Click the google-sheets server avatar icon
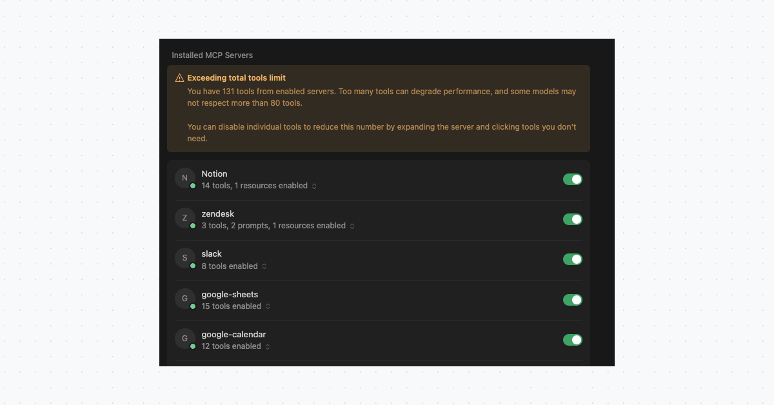 click(x=185, y=299)
